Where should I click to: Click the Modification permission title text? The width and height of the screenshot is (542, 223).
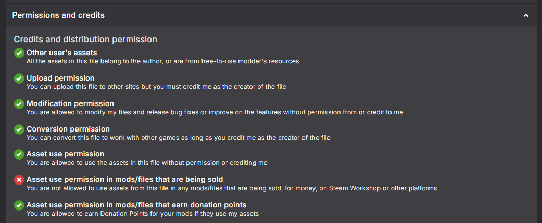70,103
